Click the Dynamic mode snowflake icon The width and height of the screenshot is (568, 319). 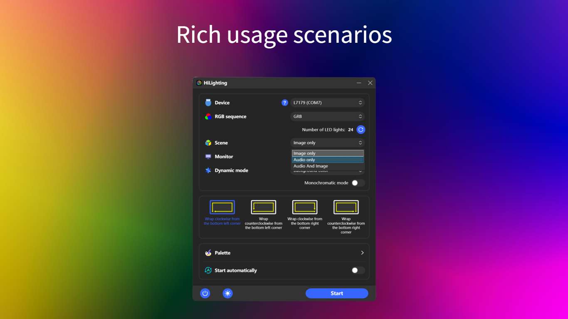208,170
